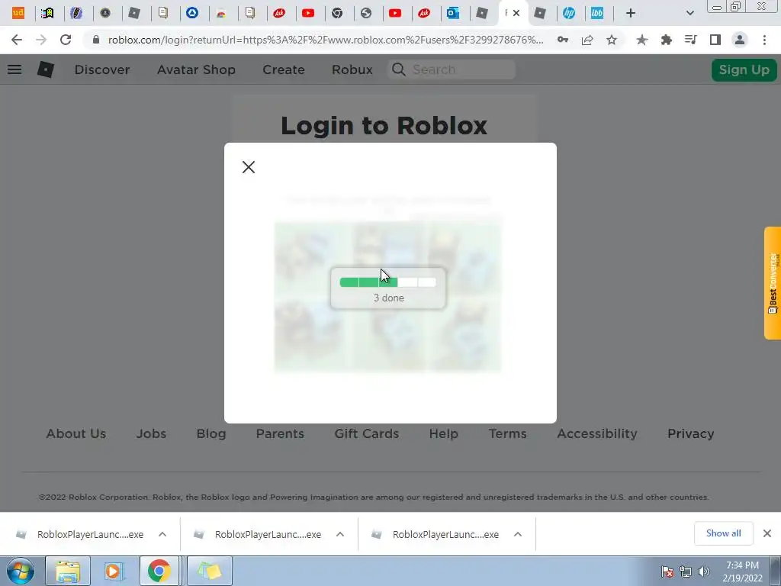Click the Roblox logo icon
This screenshot has height=586, width=781.
pyautogui.click(x=45, y=69)
